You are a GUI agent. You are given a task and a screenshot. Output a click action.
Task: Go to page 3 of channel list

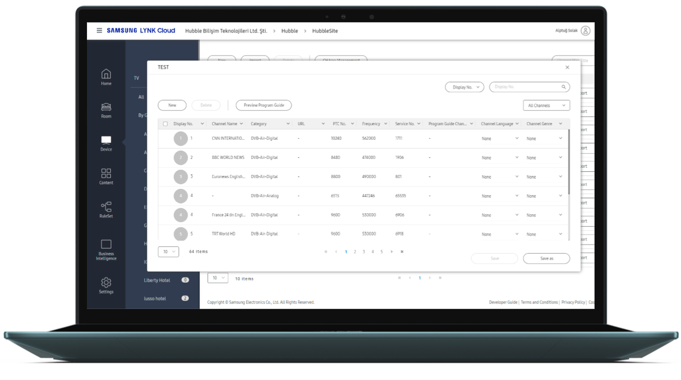[x=364, y=252]
